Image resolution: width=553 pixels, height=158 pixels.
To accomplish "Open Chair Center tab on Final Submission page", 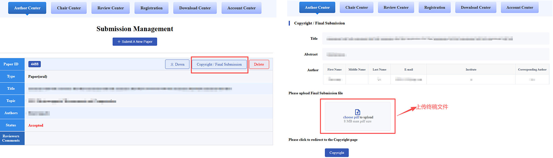I will (x=356, y=8).
